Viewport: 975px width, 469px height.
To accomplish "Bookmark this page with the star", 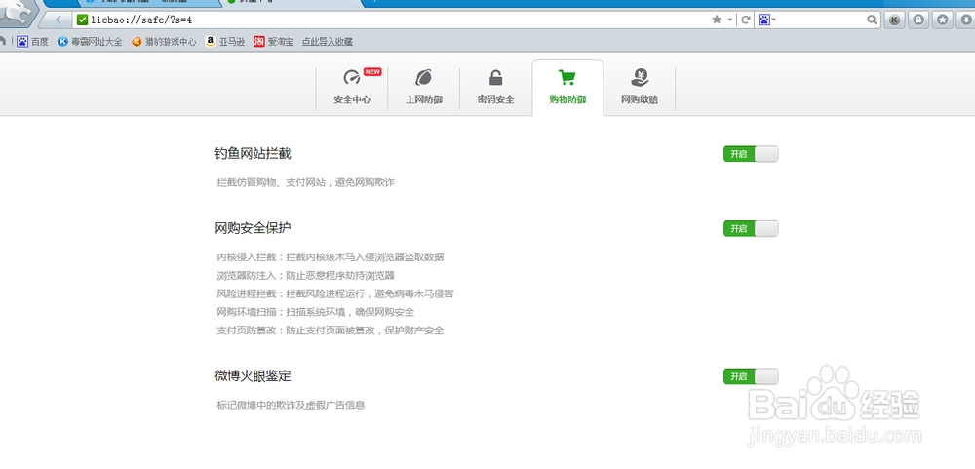I will pyautogui.click(x=717, y=20).
